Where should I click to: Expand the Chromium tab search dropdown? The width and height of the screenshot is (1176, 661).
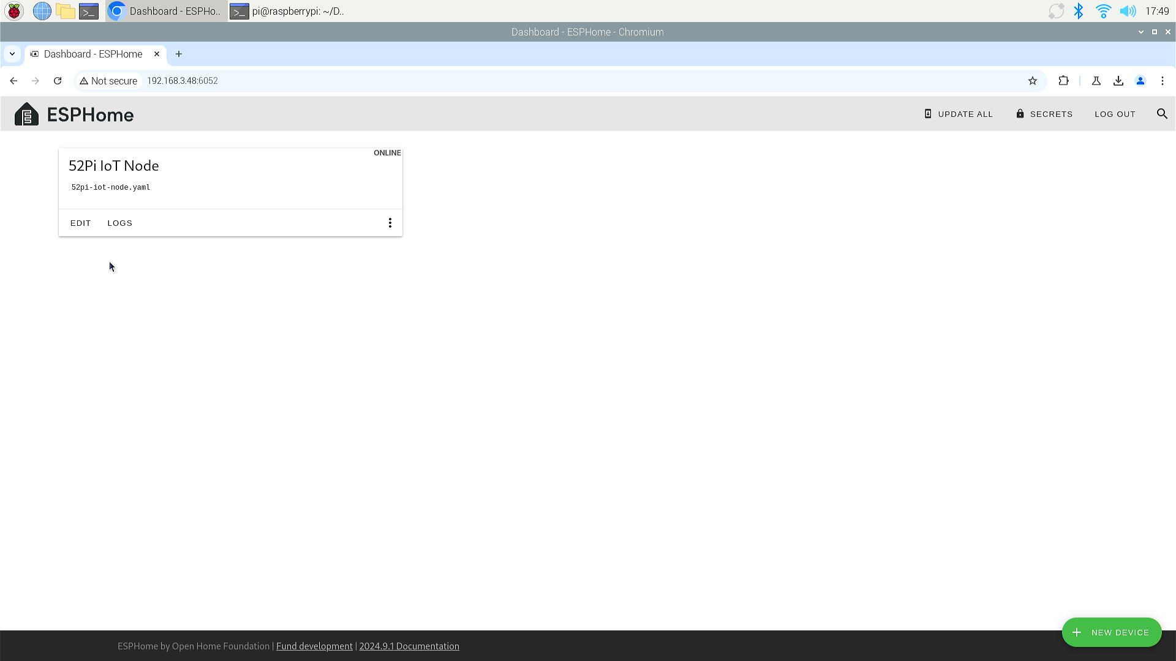click(x=12, y=54)
